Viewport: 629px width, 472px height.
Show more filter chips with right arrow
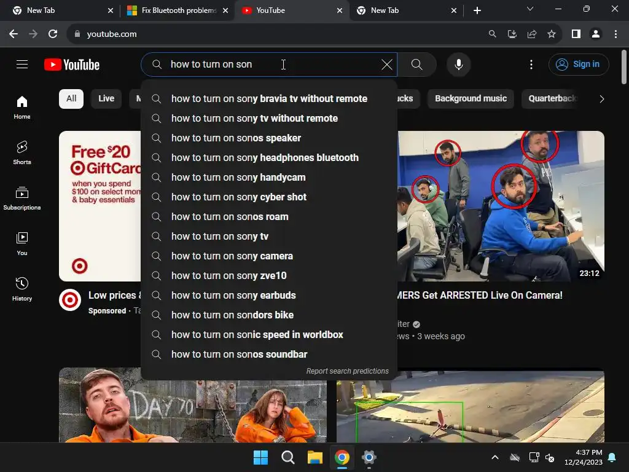[x=601, y=99]
